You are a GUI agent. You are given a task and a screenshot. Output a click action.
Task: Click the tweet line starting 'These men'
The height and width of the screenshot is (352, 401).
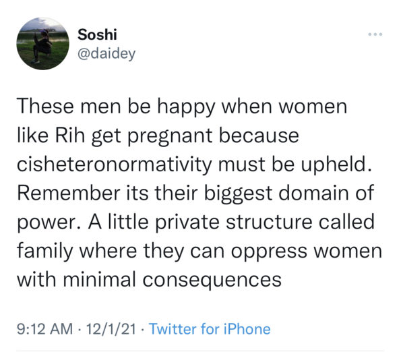182,107
